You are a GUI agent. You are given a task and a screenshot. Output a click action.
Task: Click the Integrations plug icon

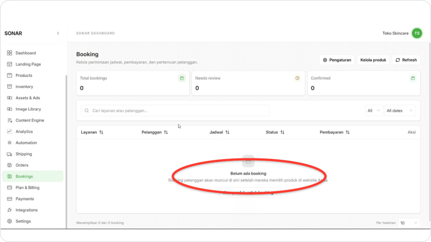(9, 210)
